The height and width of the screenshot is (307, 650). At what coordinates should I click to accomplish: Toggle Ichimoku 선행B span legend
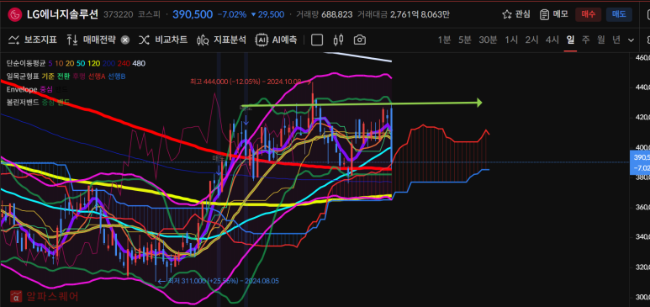(118, 77)
